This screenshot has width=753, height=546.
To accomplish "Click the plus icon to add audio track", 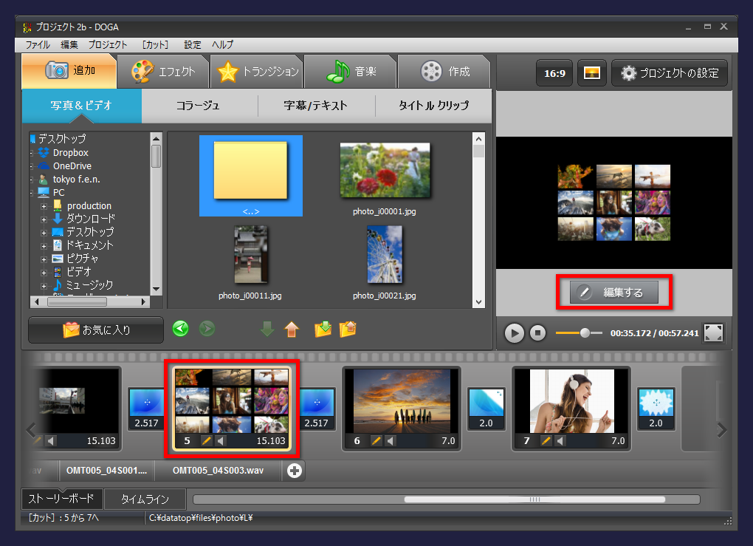I will (295, 471).
